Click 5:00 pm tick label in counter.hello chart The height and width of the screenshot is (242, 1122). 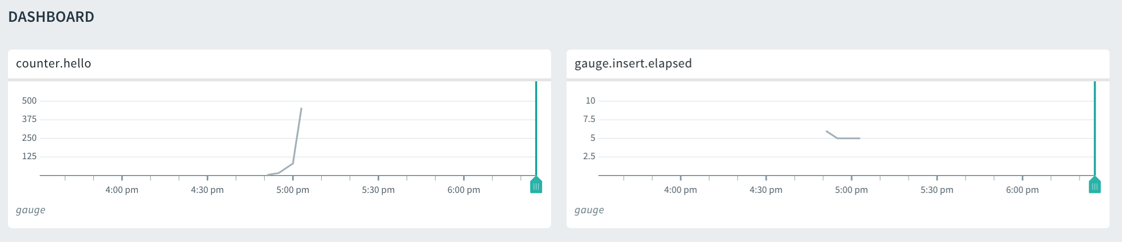(x=292, y=190)
